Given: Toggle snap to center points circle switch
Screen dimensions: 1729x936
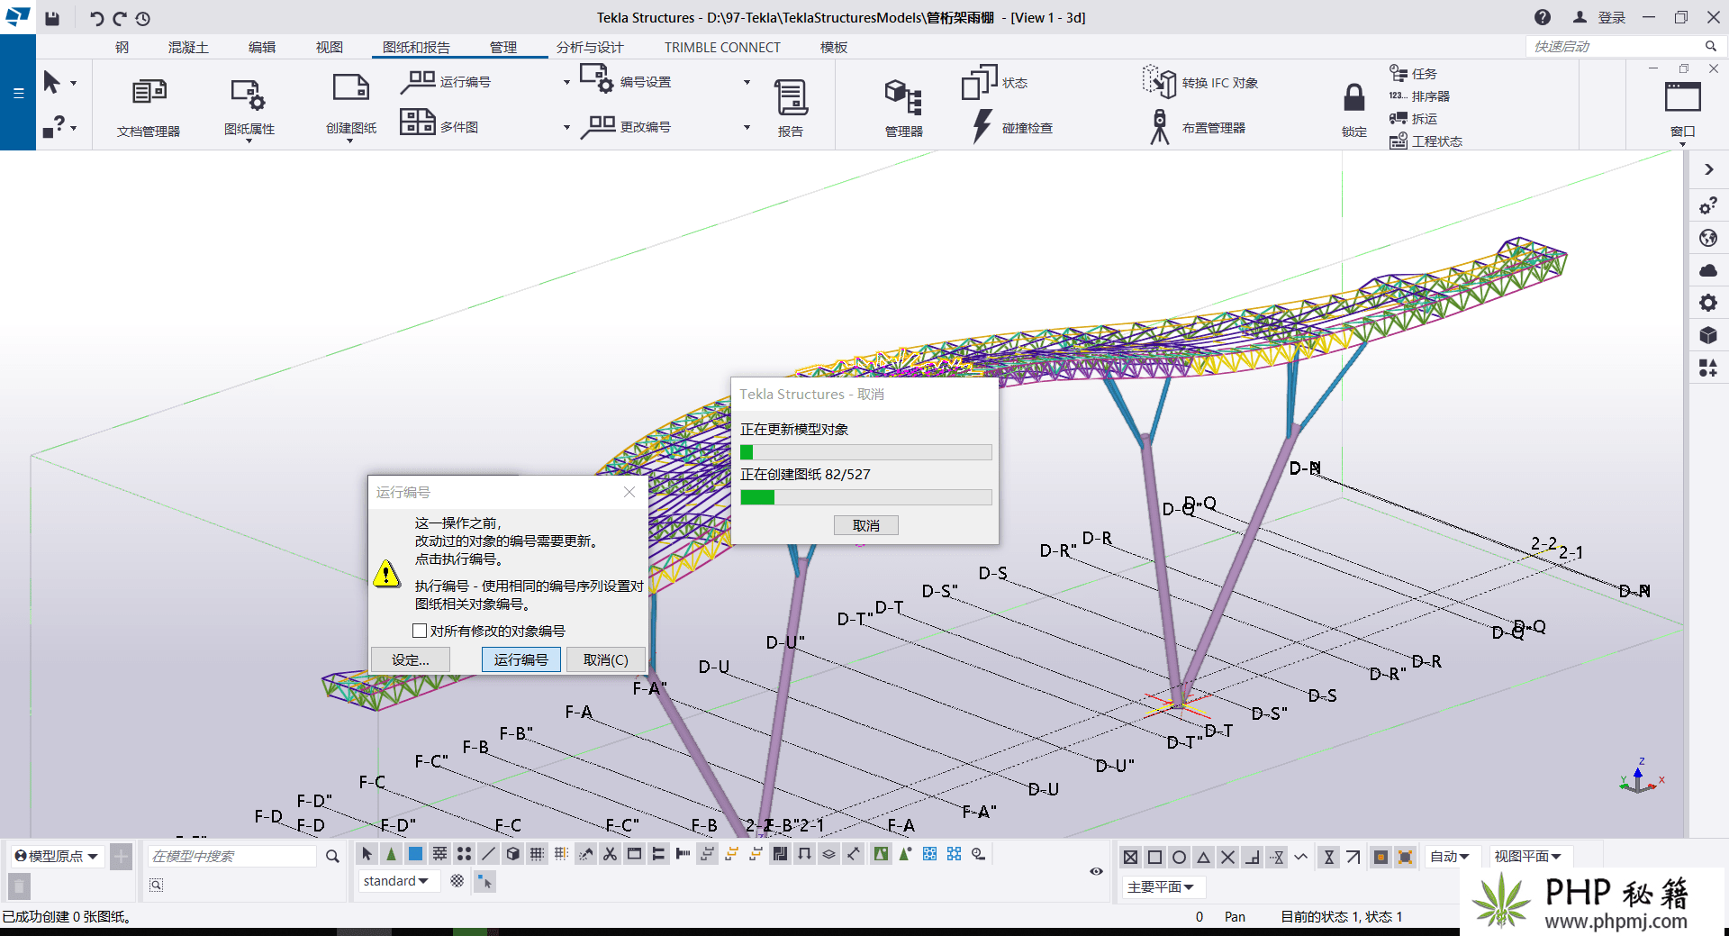Looking at the screenshot, I should pos(1179,857).
